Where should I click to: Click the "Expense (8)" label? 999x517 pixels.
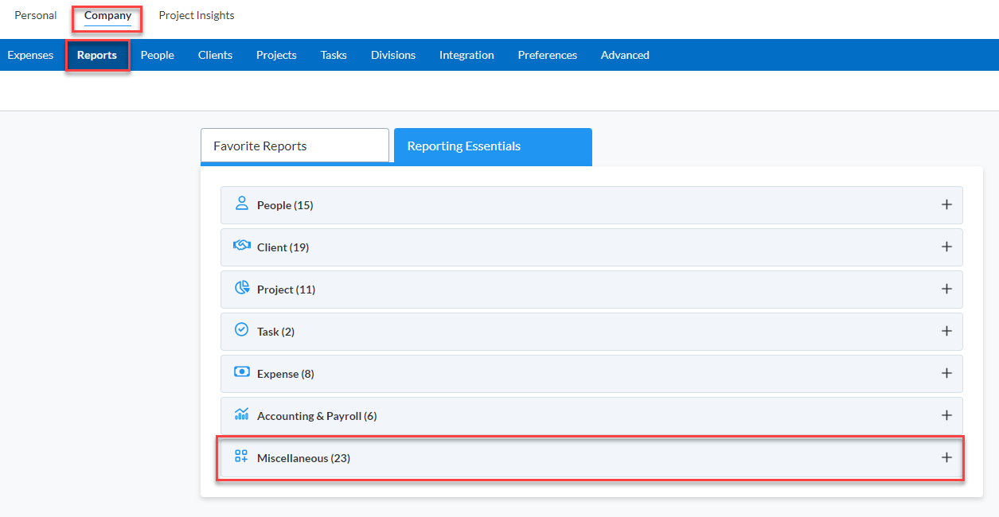(x=285, y=374)
